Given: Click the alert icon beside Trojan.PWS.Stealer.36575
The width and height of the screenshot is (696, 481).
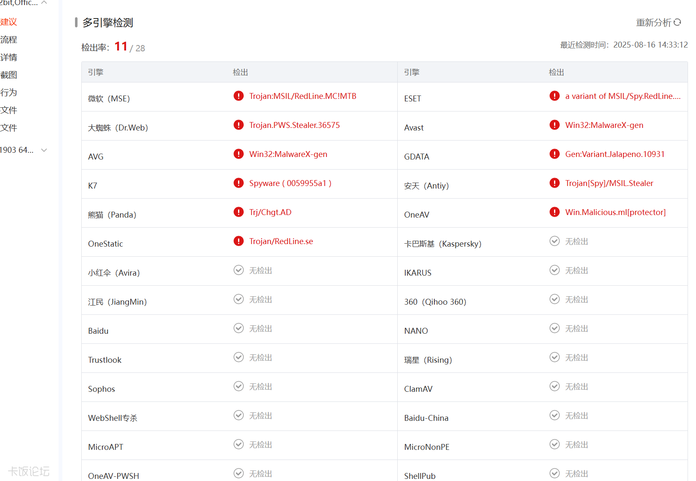Looking at the screenshot, I should [x=238, y=125].
